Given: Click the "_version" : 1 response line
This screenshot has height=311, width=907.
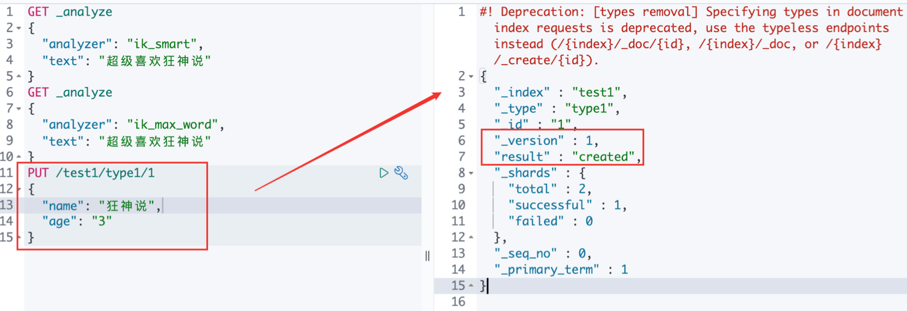Looking at the screenshot, I should pyautogui.click(x=547, y=141).
